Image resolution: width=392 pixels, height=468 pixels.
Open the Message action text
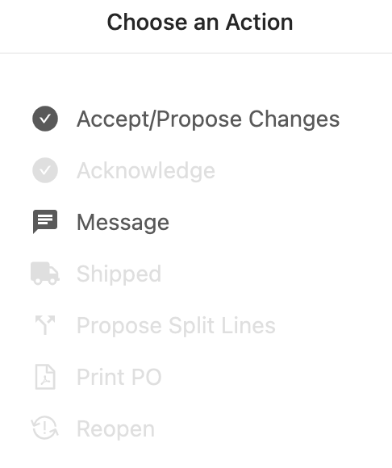click(x=123, y=223)
